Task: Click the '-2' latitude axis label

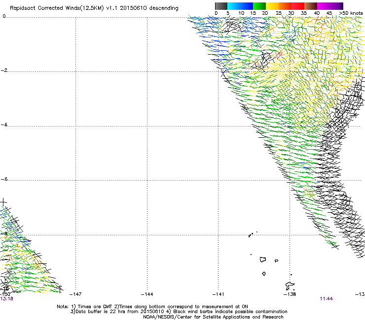Action: 4,70
